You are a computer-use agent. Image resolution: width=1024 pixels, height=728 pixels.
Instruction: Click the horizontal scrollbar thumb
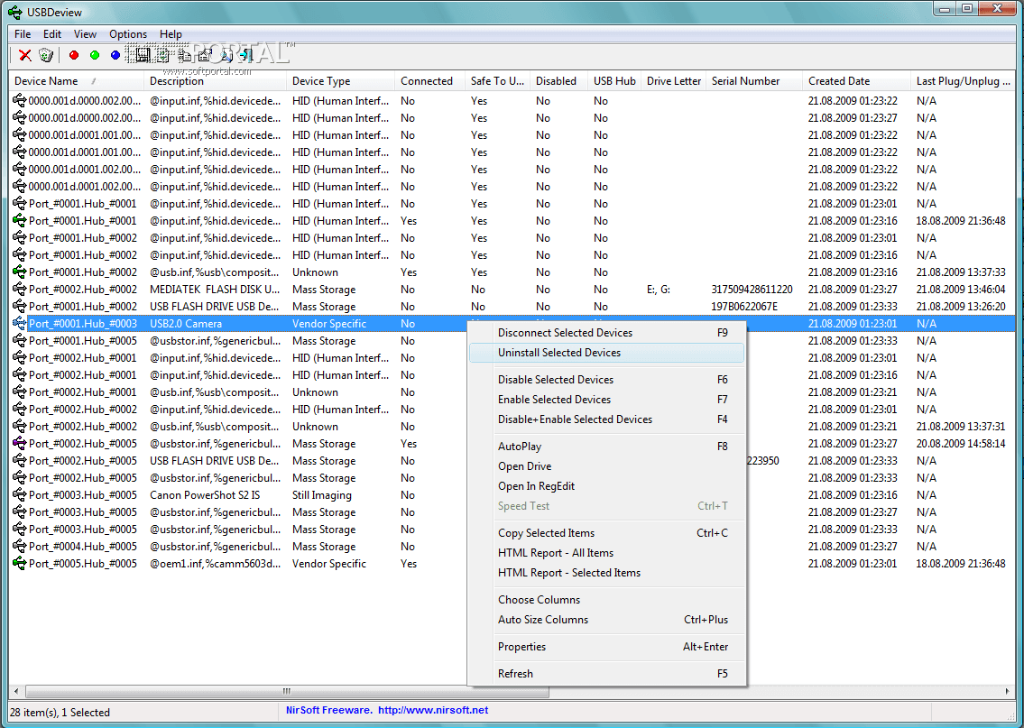286,691
